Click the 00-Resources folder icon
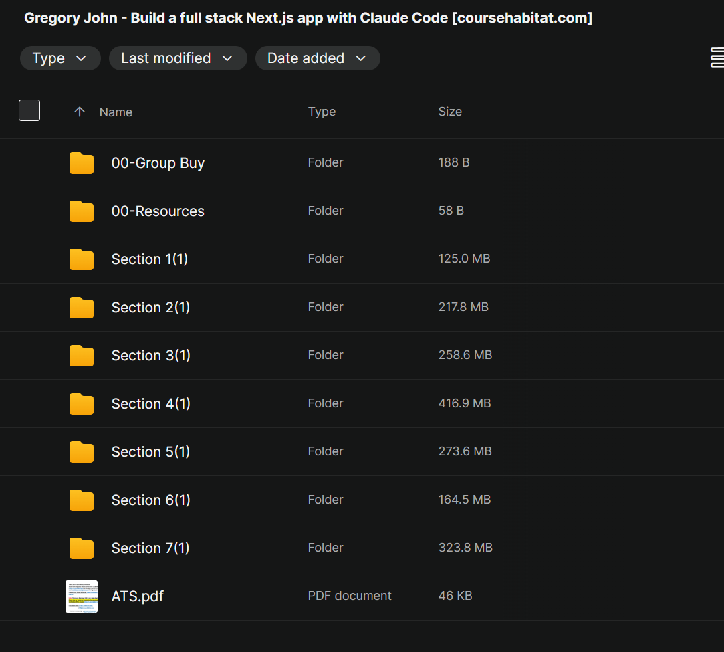 point(82,211)
